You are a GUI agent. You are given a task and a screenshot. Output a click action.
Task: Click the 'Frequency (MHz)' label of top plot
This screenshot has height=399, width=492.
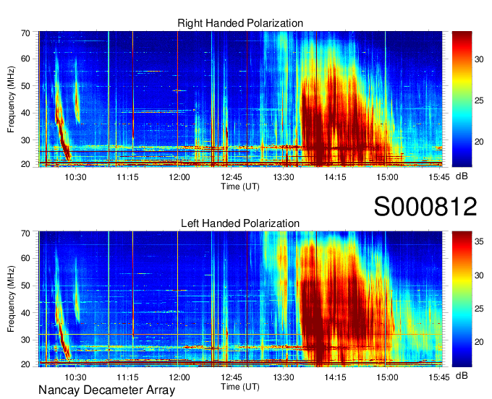pos(11,99)
